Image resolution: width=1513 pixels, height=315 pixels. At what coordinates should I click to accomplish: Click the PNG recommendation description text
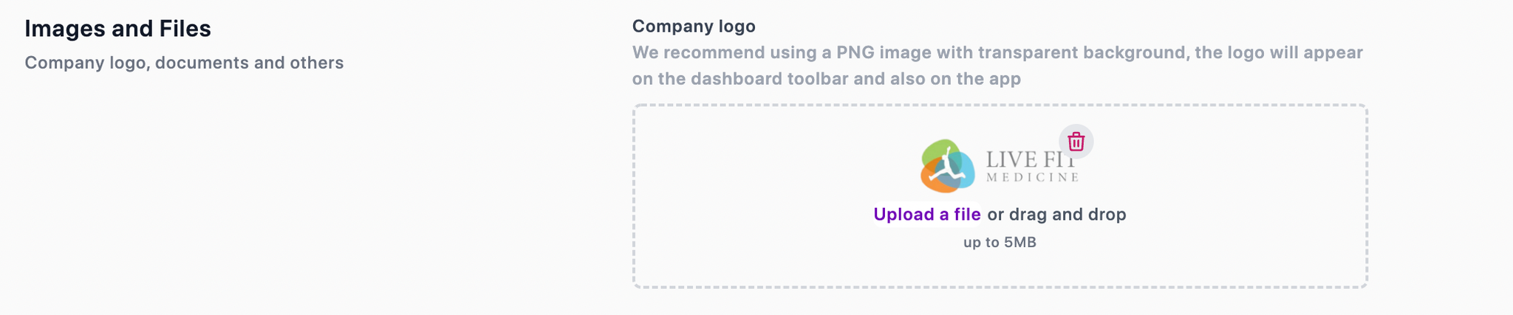pyautogui.click(x=997, y=66)
